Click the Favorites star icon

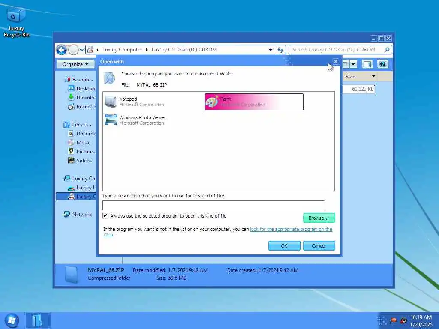tap(67, 79)
